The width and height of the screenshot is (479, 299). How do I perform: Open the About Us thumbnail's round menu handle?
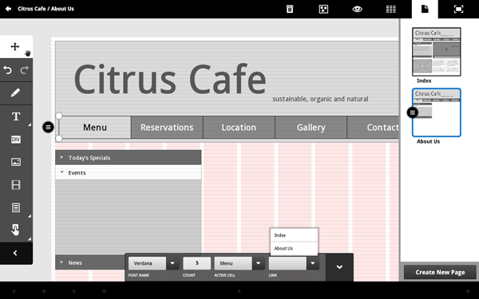(x=413, y=112)
